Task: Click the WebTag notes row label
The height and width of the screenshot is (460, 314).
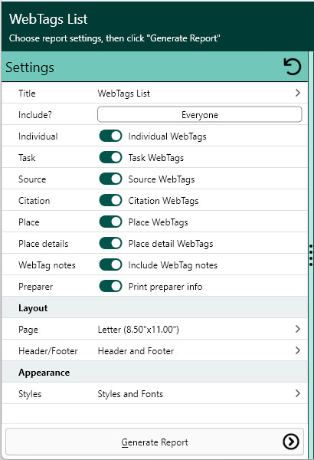Action: [47, 265]
